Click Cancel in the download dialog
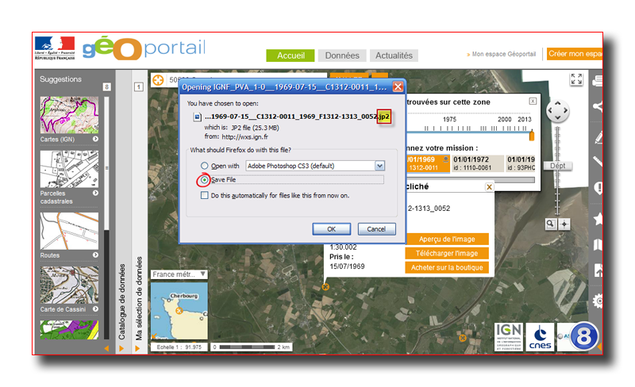The image size is (635, 387). click(x=376, y=229)
